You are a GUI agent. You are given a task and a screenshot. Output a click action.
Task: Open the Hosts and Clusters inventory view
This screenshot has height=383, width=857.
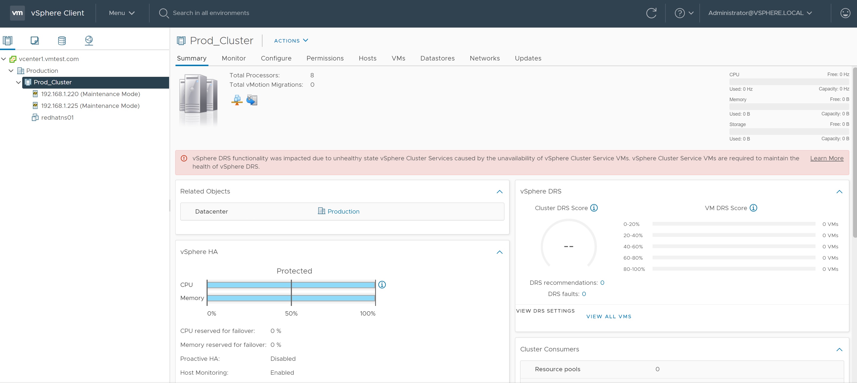tap(8, 41)
